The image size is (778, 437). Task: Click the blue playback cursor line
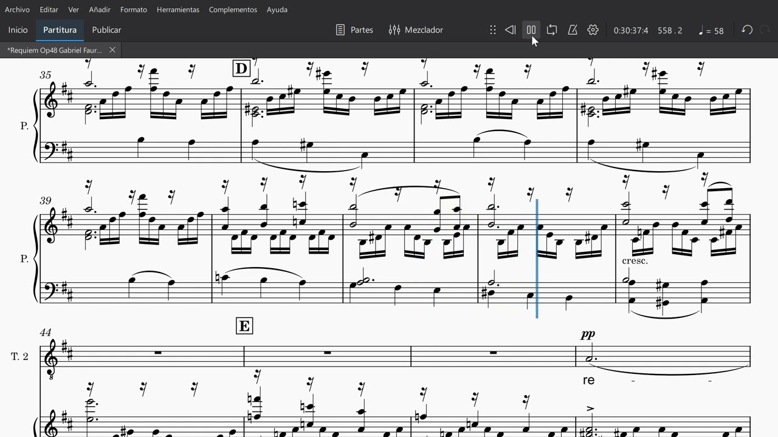tap(537, 259)
